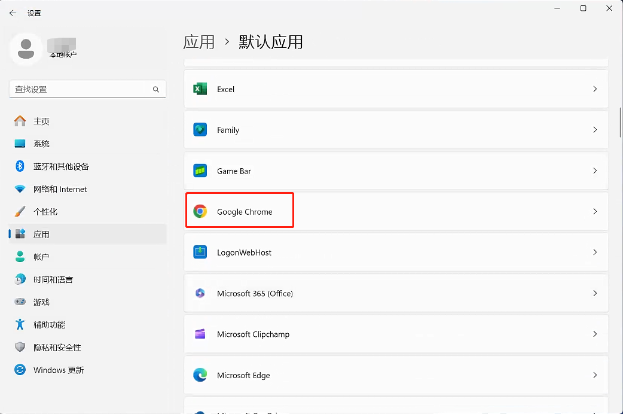
Task: Click the Bluetooth icon in the sidebar
Action: 20,166
